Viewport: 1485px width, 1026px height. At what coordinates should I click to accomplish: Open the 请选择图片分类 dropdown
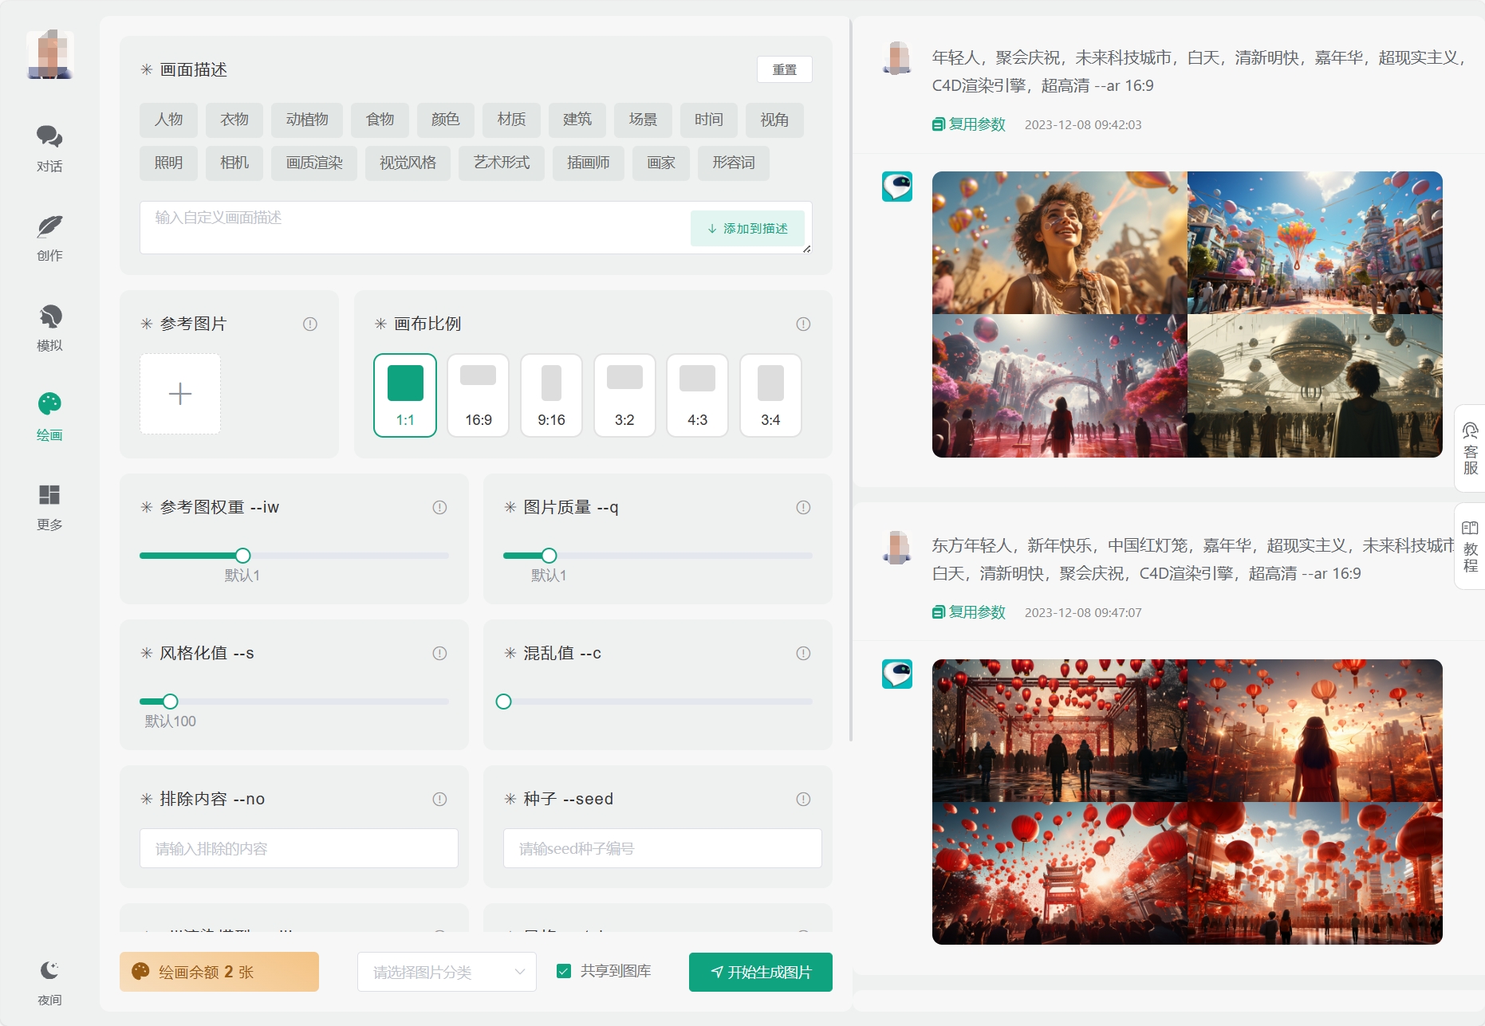click(447, 972)
